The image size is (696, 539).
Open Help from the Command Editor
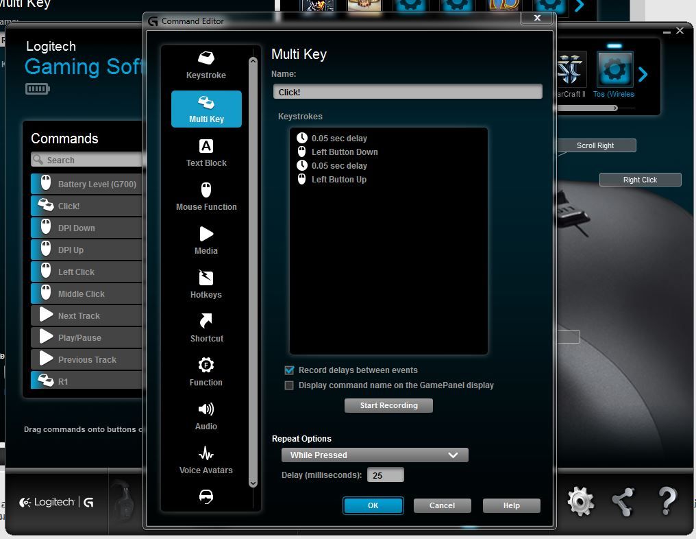(511, 505)
